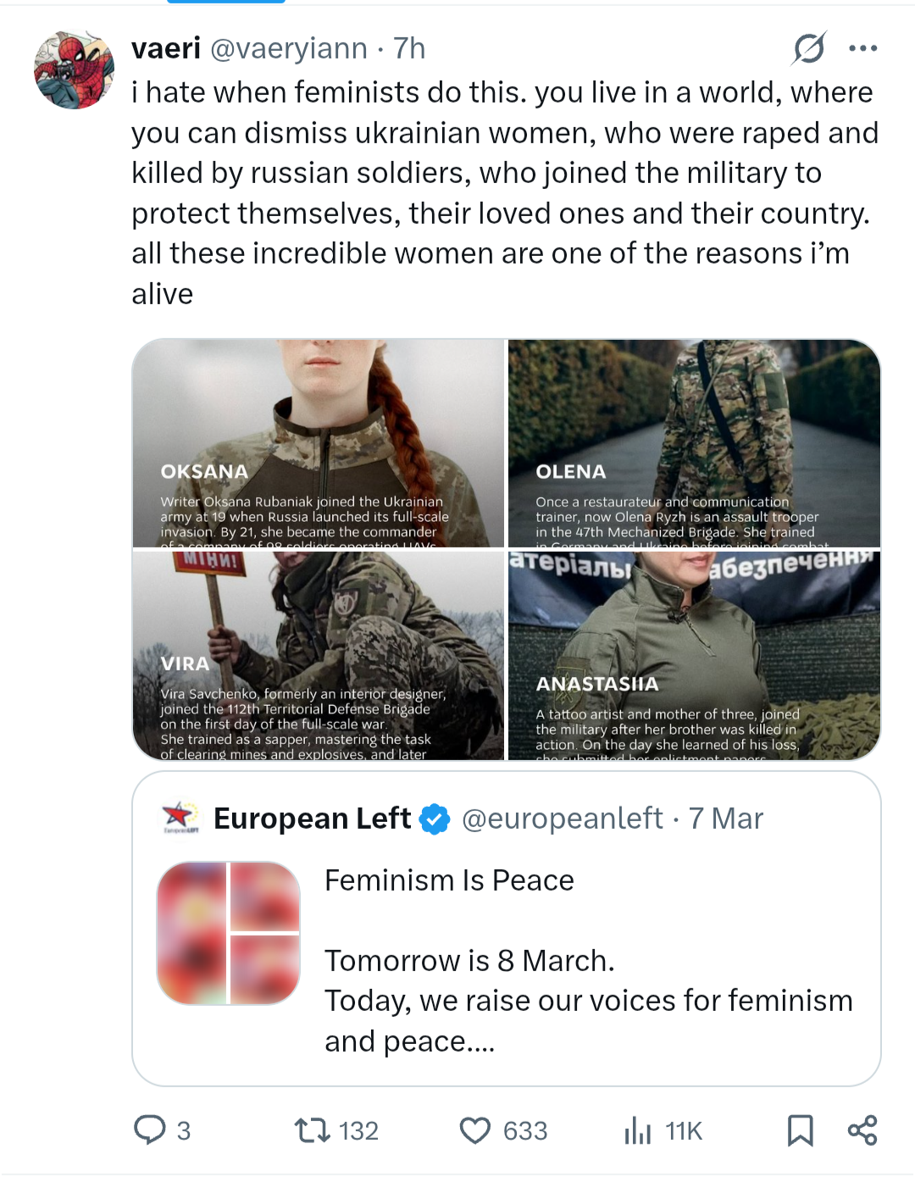Open the @vaeryiann handle link
Image resolution: width=915 pixels, height=1177 pixels.
click(288, 48)
